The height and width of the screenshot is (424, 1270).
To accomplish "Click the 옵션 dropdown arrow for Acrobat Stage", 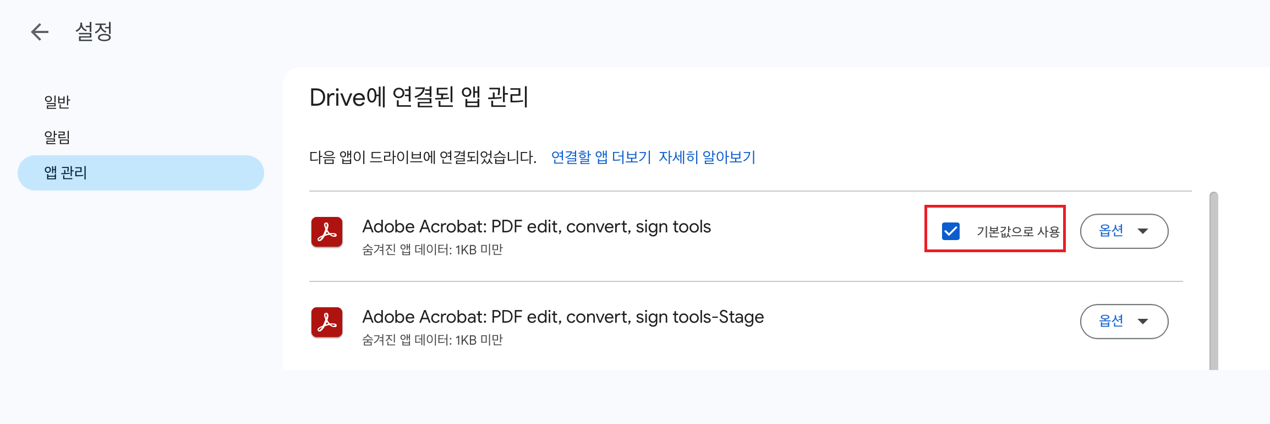I will 1145,322.
